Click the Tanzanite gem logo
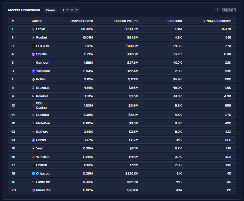244x201 pixels. [x=217, y=10]
